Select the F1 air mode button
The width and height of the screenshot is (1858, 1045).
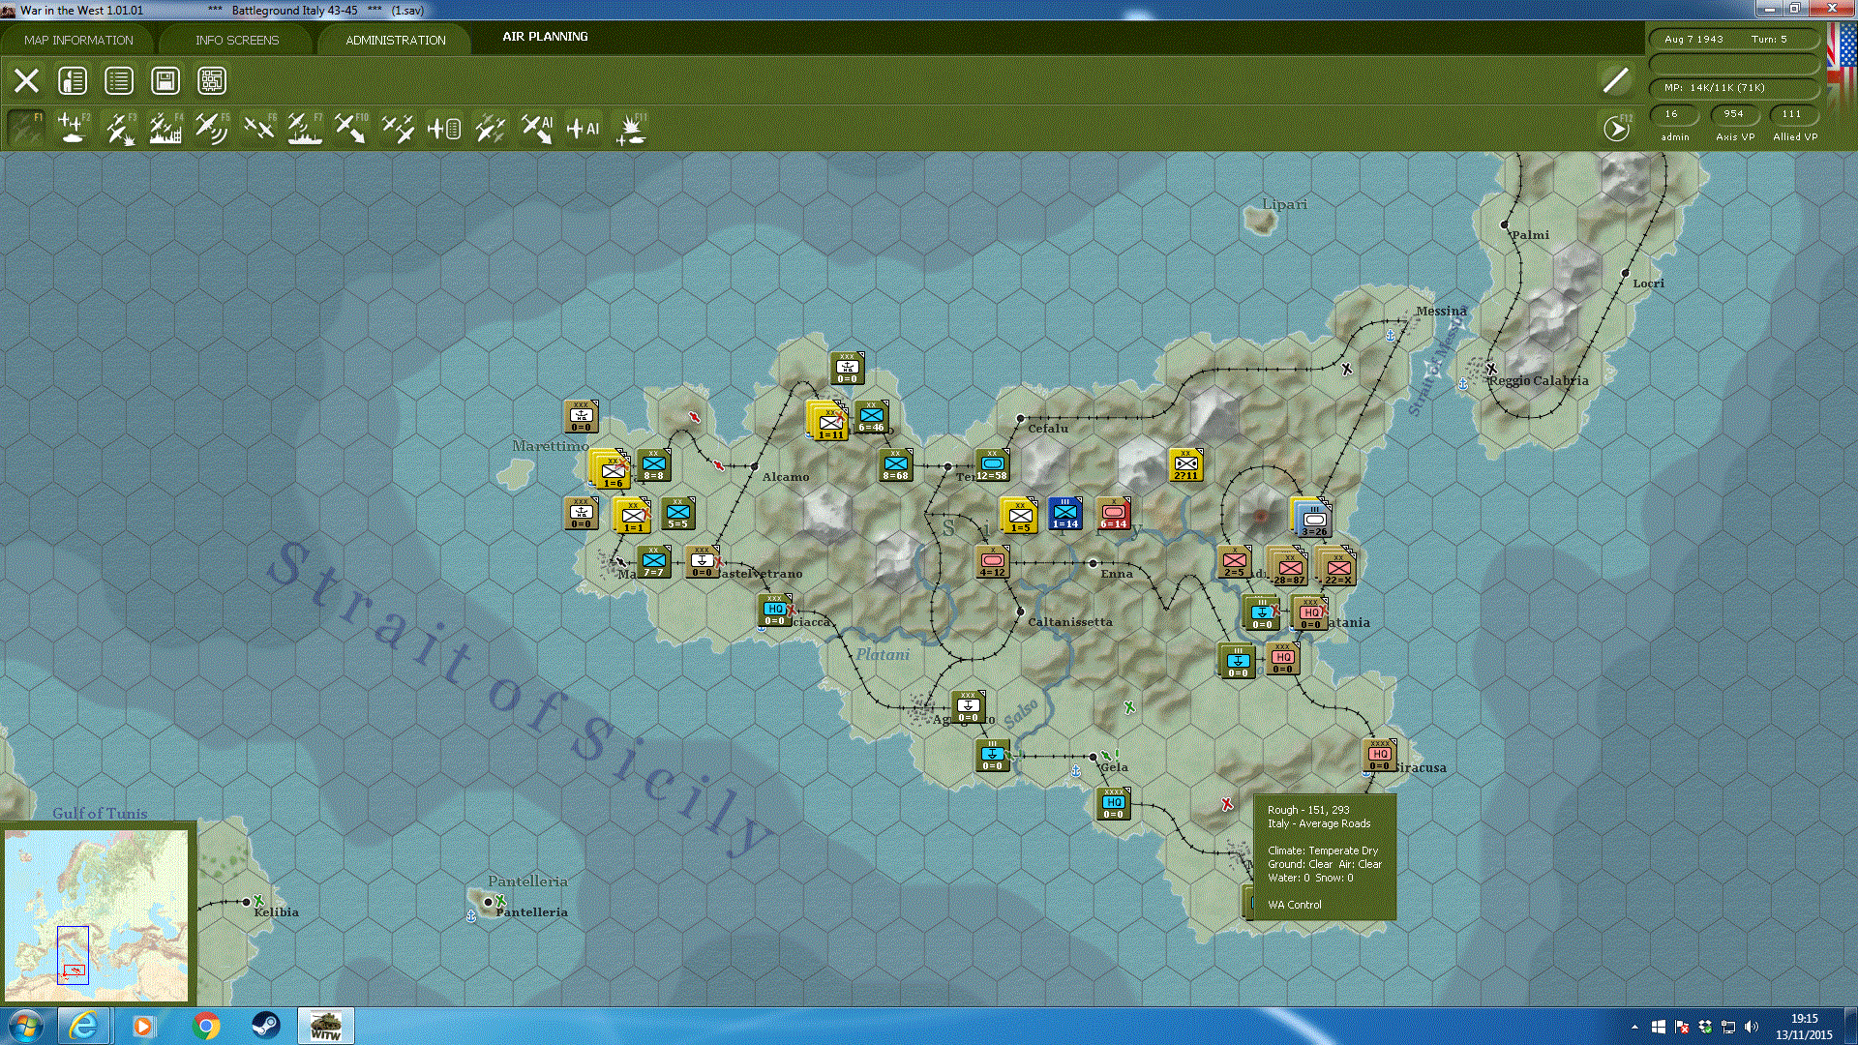pos(26,128)
